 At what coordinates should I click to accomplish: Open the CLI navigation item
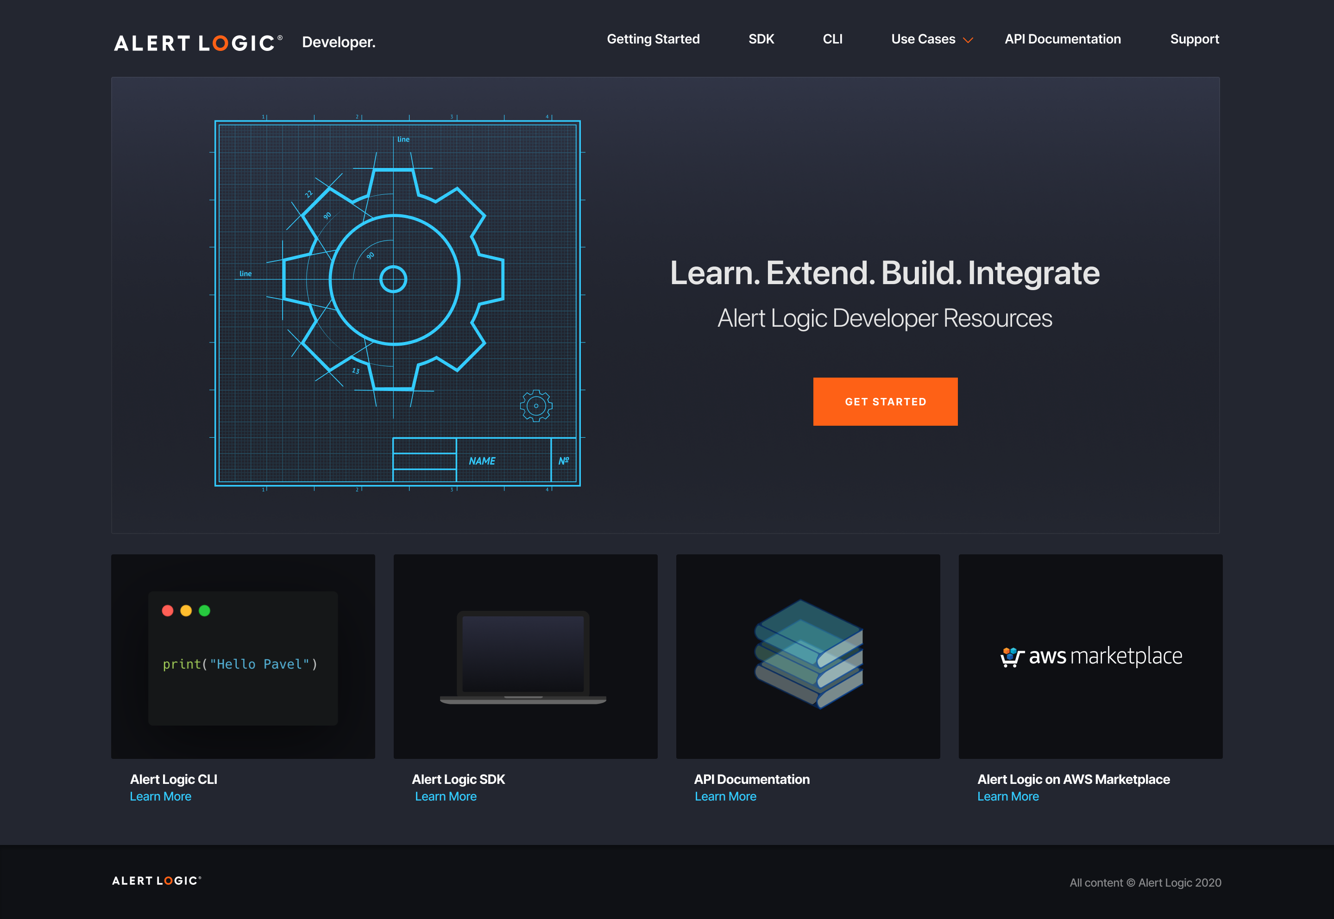832,39
